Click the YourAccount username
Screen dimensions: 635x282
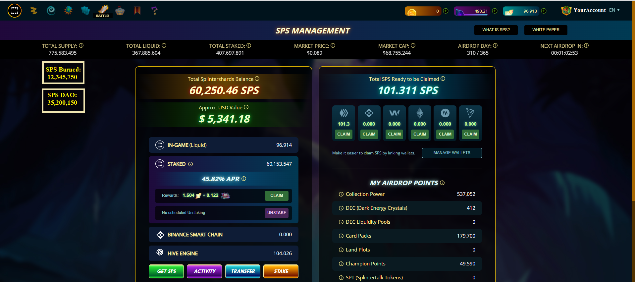pos(590,10)
